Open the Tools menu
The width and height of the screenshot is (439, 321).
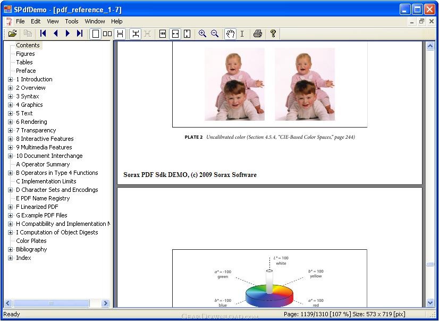tap(72, 21)
